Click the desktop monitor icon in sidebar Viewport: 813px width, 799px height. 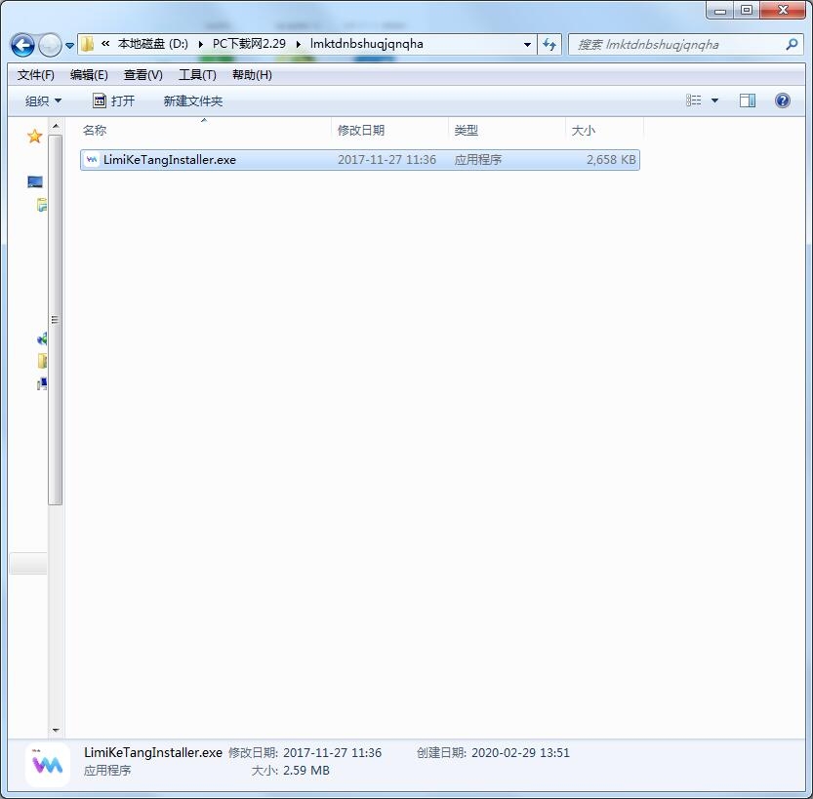[35, 181]
